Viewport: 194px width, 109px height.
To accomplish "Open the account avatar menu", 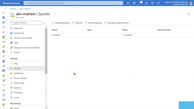I will click(191, 3).
